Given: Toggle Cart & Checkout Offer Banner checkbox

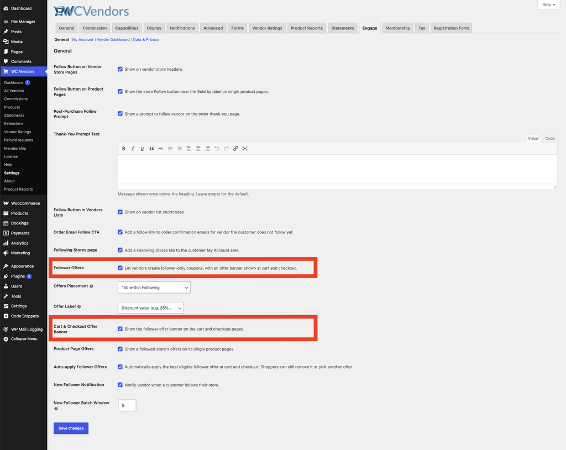Looking at the screenshot, I should click(x=120, y=329).
